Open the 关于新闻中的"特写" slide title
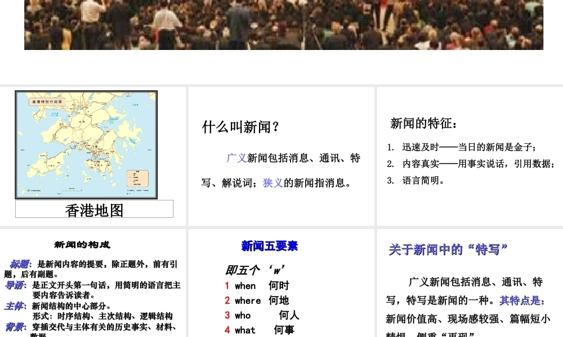This screenshot has width=563, height=337. (448, 249)
